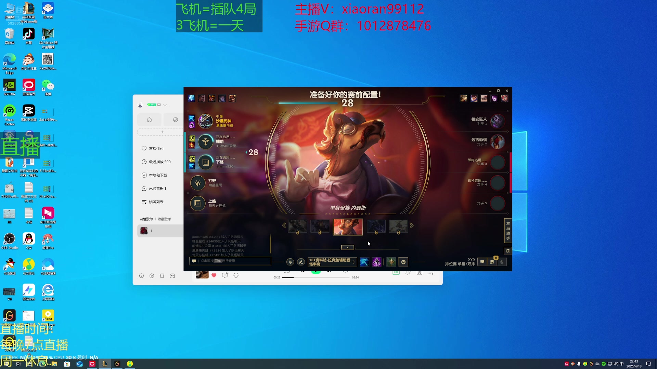Click the chat input field in champ select
The width and height of the screenshot is (657, 369).
point(230,261)
